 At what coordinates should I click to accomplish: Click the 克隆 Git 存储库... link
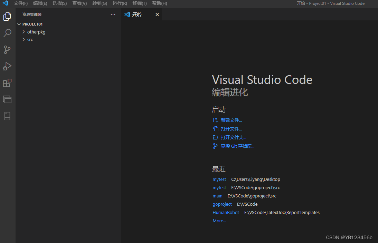coord(237,146)
